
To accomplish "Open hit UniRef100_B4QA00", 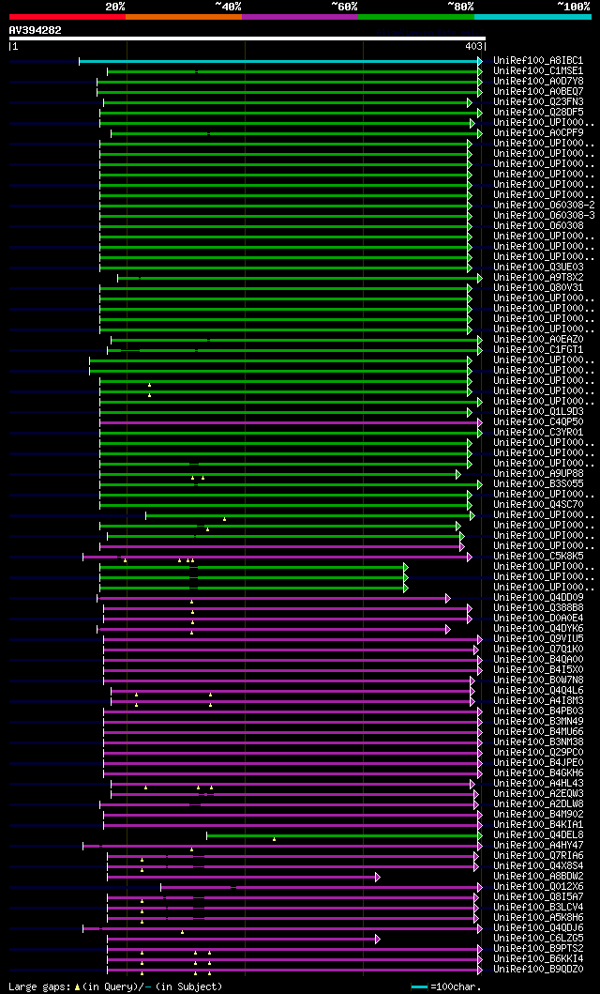I will click(539, 660).
